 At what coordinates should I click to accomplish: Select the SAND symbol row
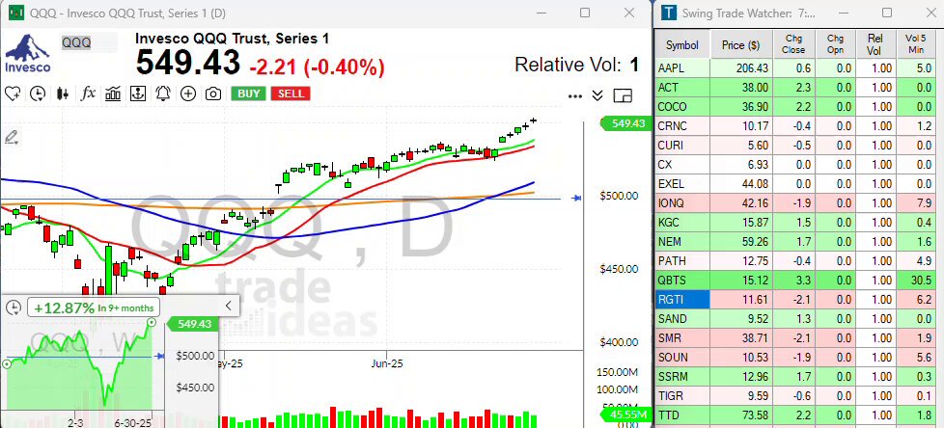point(796,319)
